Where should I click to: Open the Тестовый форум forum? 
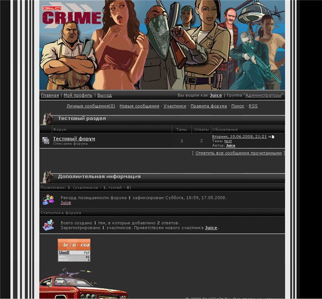pyautogui.click(x=74, y=139)
